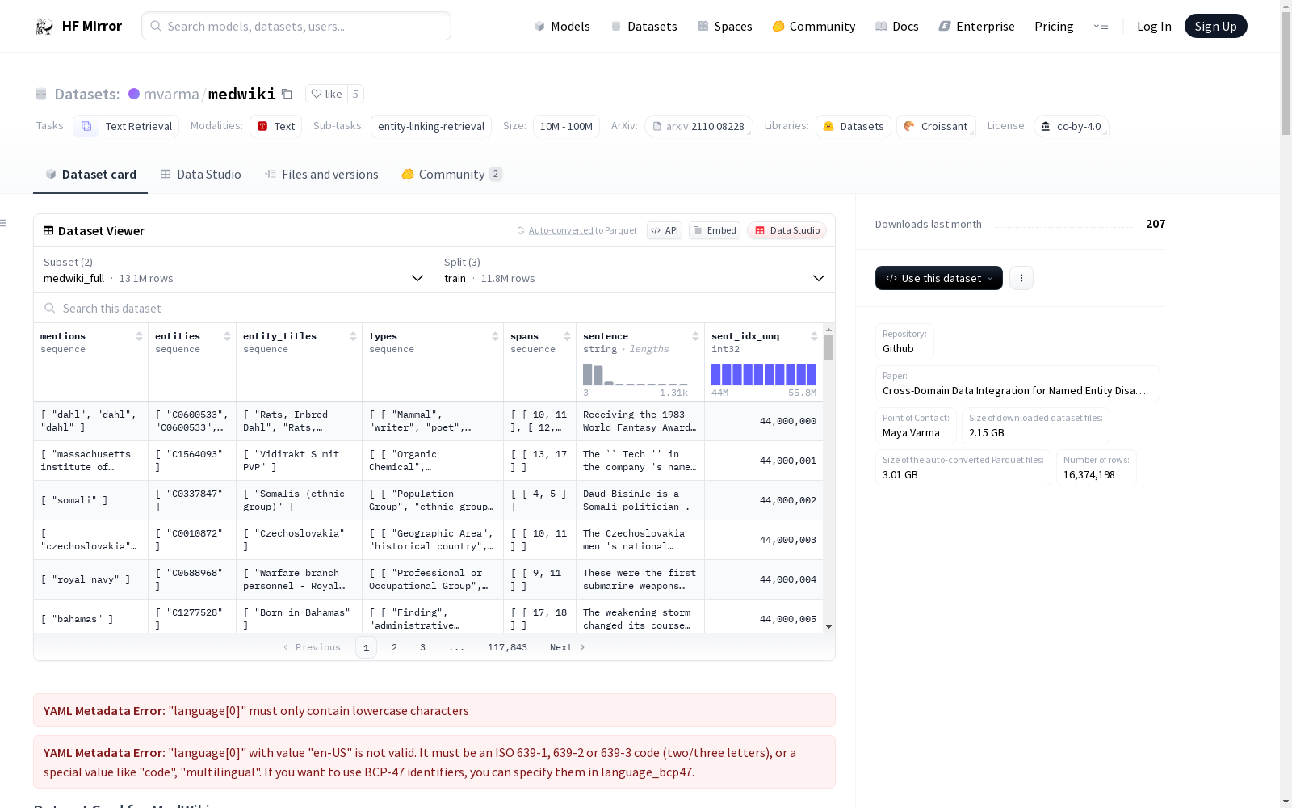Jump to last page 117,843
This screenshot has height=808, width=1292.
tap(507, 647)
